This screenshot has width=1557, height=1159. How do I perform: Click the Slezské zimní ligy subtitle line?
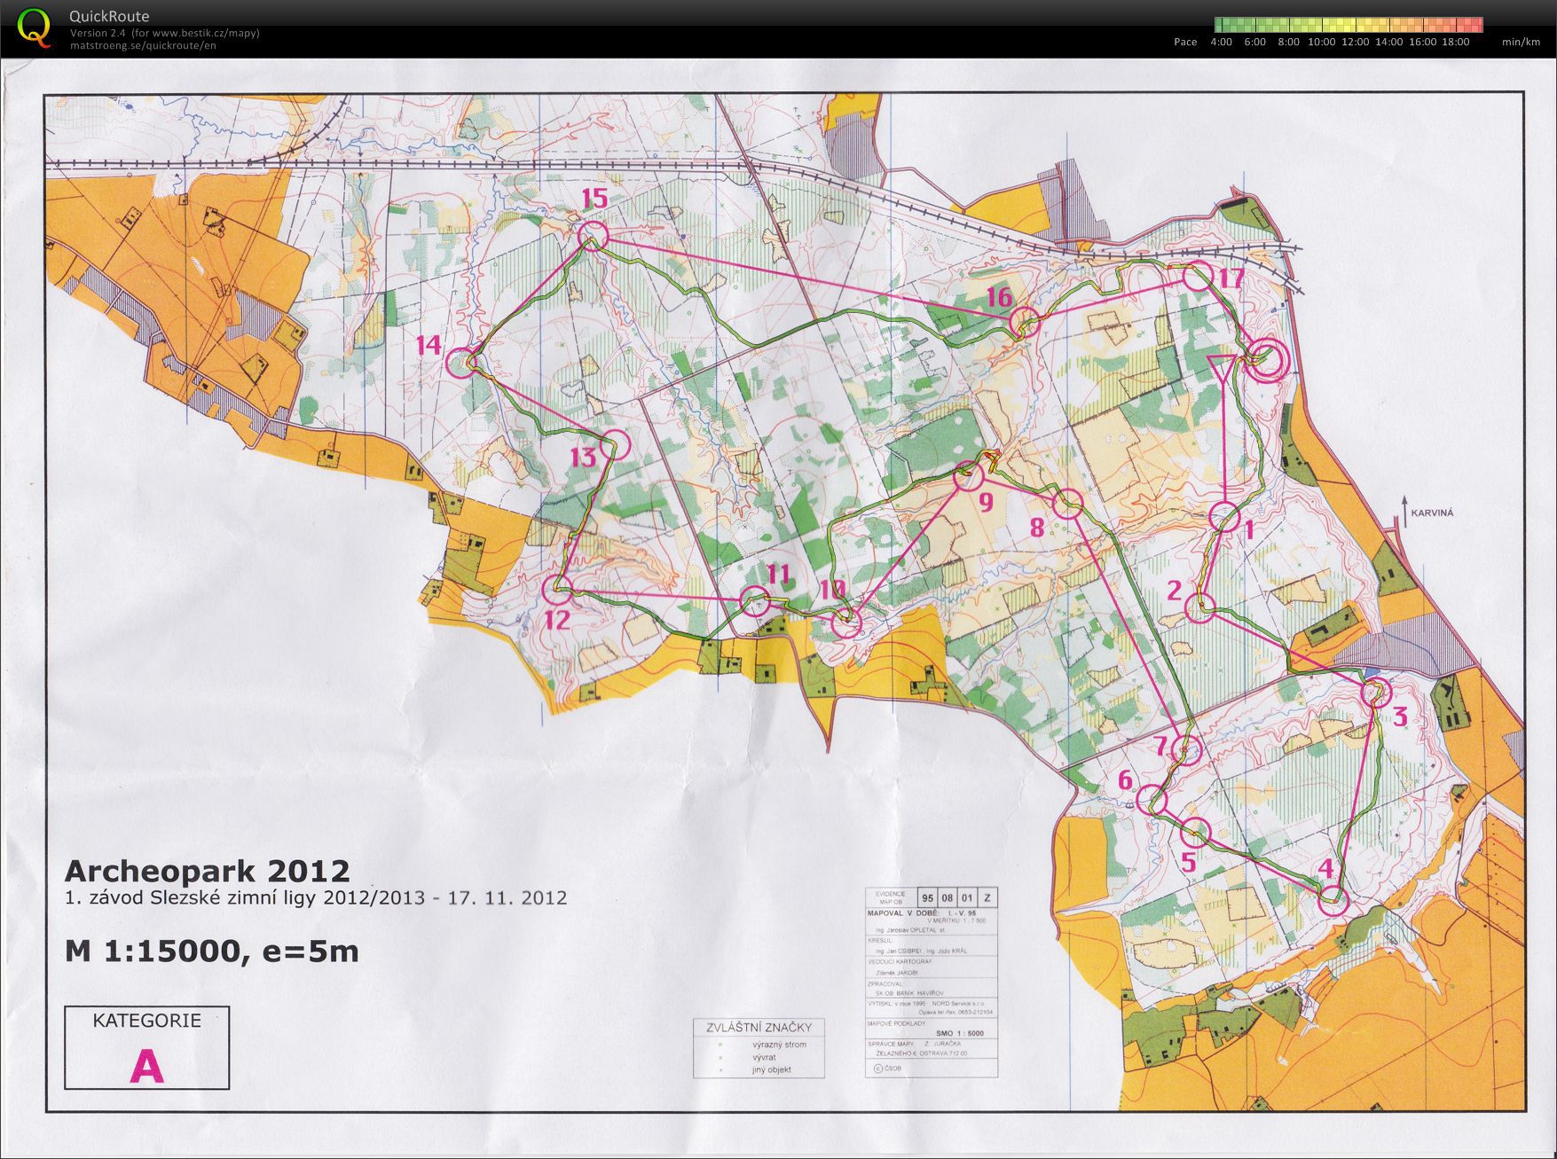coord(316,897)
